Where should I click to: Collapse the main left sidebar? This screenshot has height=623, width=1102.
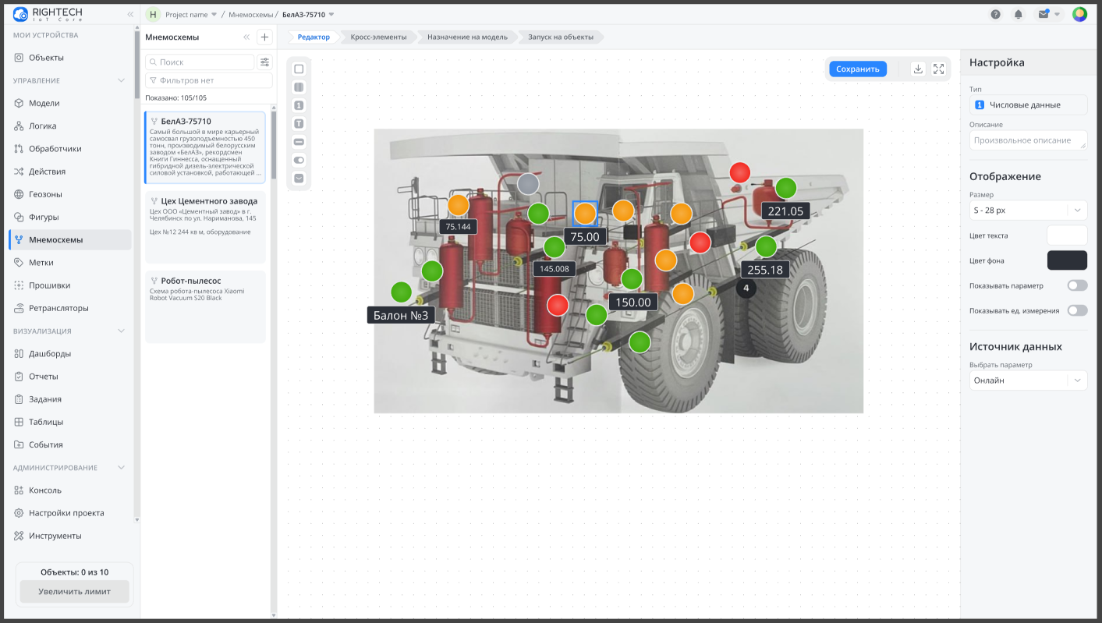click(x=130, y=14)
